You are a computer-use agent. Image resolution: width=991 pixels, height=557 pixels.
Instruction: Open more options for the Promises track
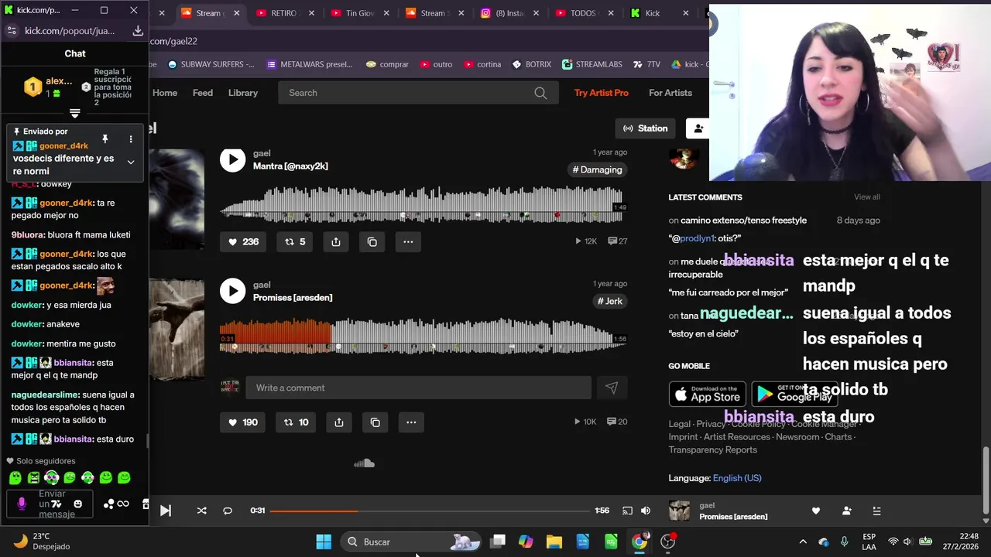411,422
